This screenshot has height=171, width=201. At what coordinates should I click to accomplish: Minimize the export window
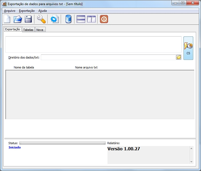click(x=175, y=3)
